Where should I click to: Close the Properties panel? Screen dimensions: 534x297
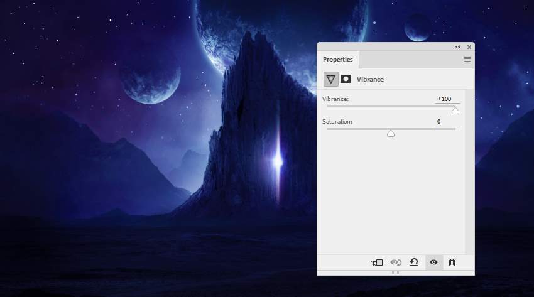(x=469, y=47)
